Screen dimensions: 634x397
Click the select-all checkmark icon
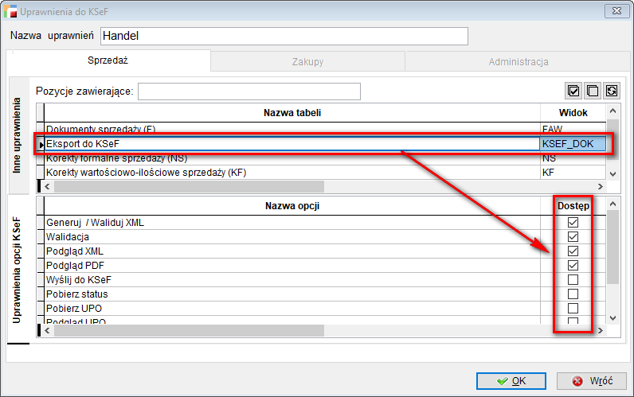[573, 91]
